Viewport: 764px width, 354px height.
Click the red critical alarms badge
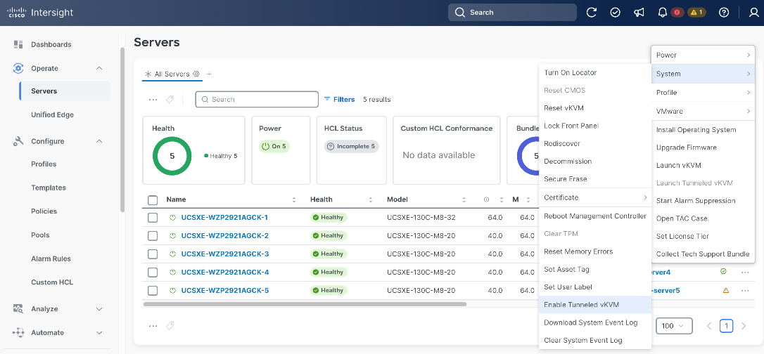pos(677,13)
